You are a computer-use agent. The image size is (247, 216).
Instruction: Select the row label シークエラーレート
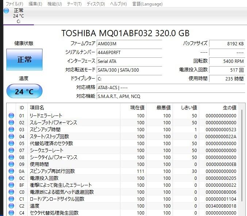coord(46,150)
